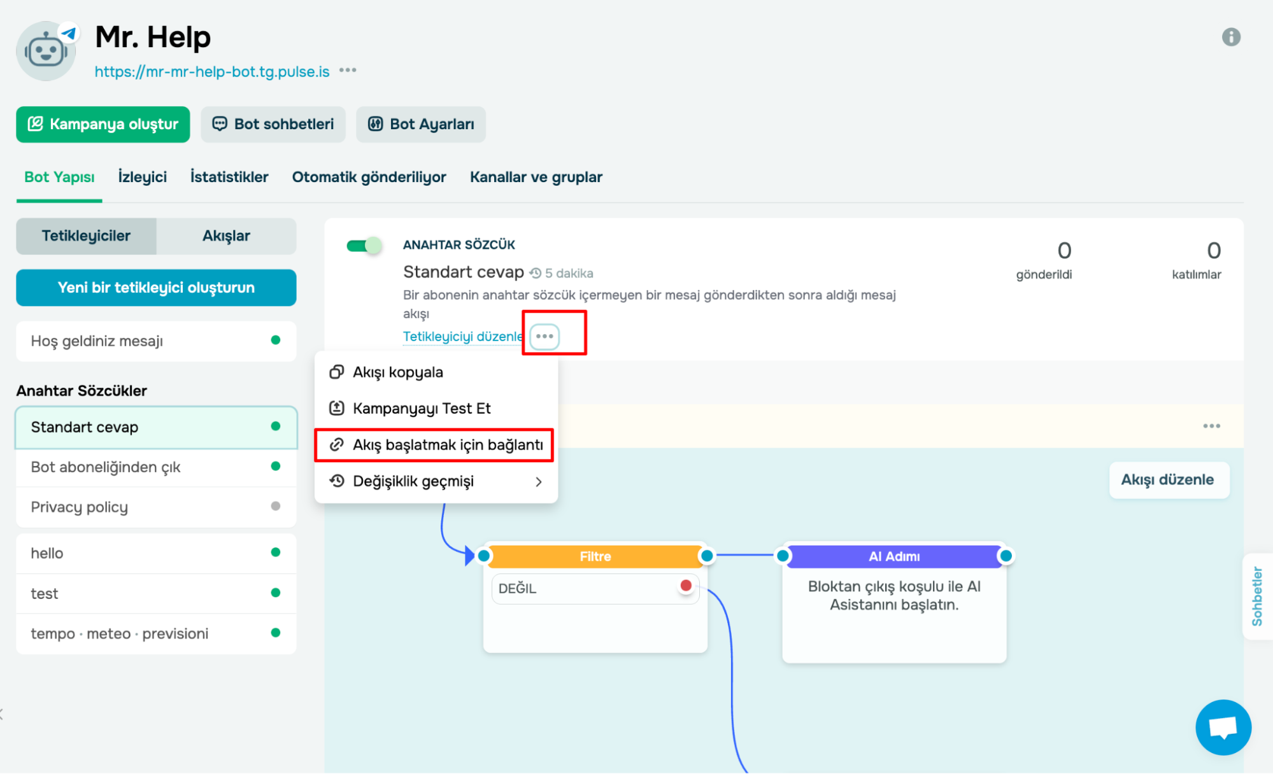Expand the Değişiklik geçmişi submenu chevron
1273x774 pixels.
click(x=539, y=482)
